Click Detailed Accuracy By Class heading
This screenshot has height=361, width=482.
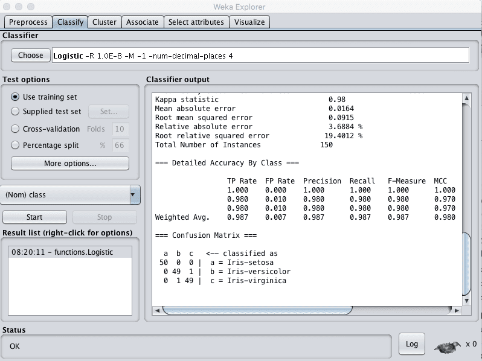click(227, 163)
